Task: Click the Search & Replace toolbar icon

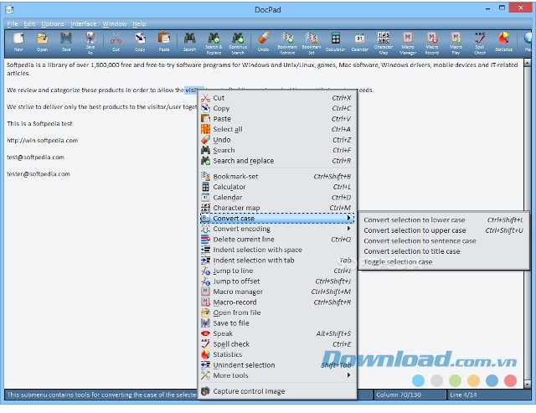Action: pyautogui.click(x=214, y=41)
